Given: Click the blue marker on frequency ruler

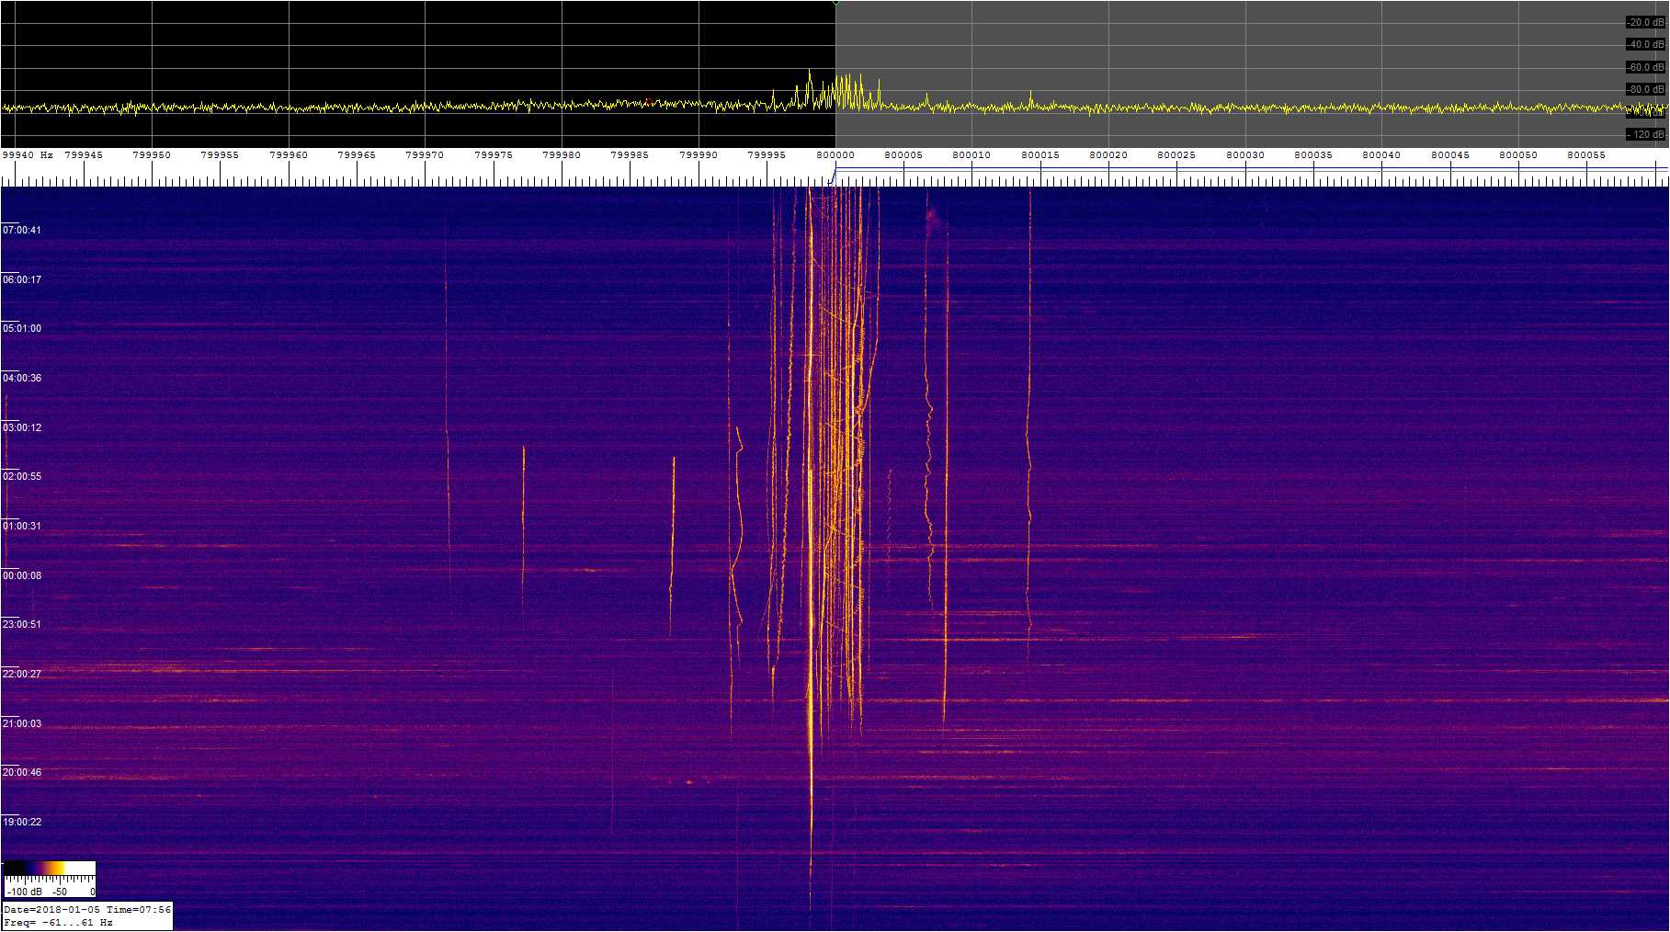Looking at the screenshot, I should 834,174.
